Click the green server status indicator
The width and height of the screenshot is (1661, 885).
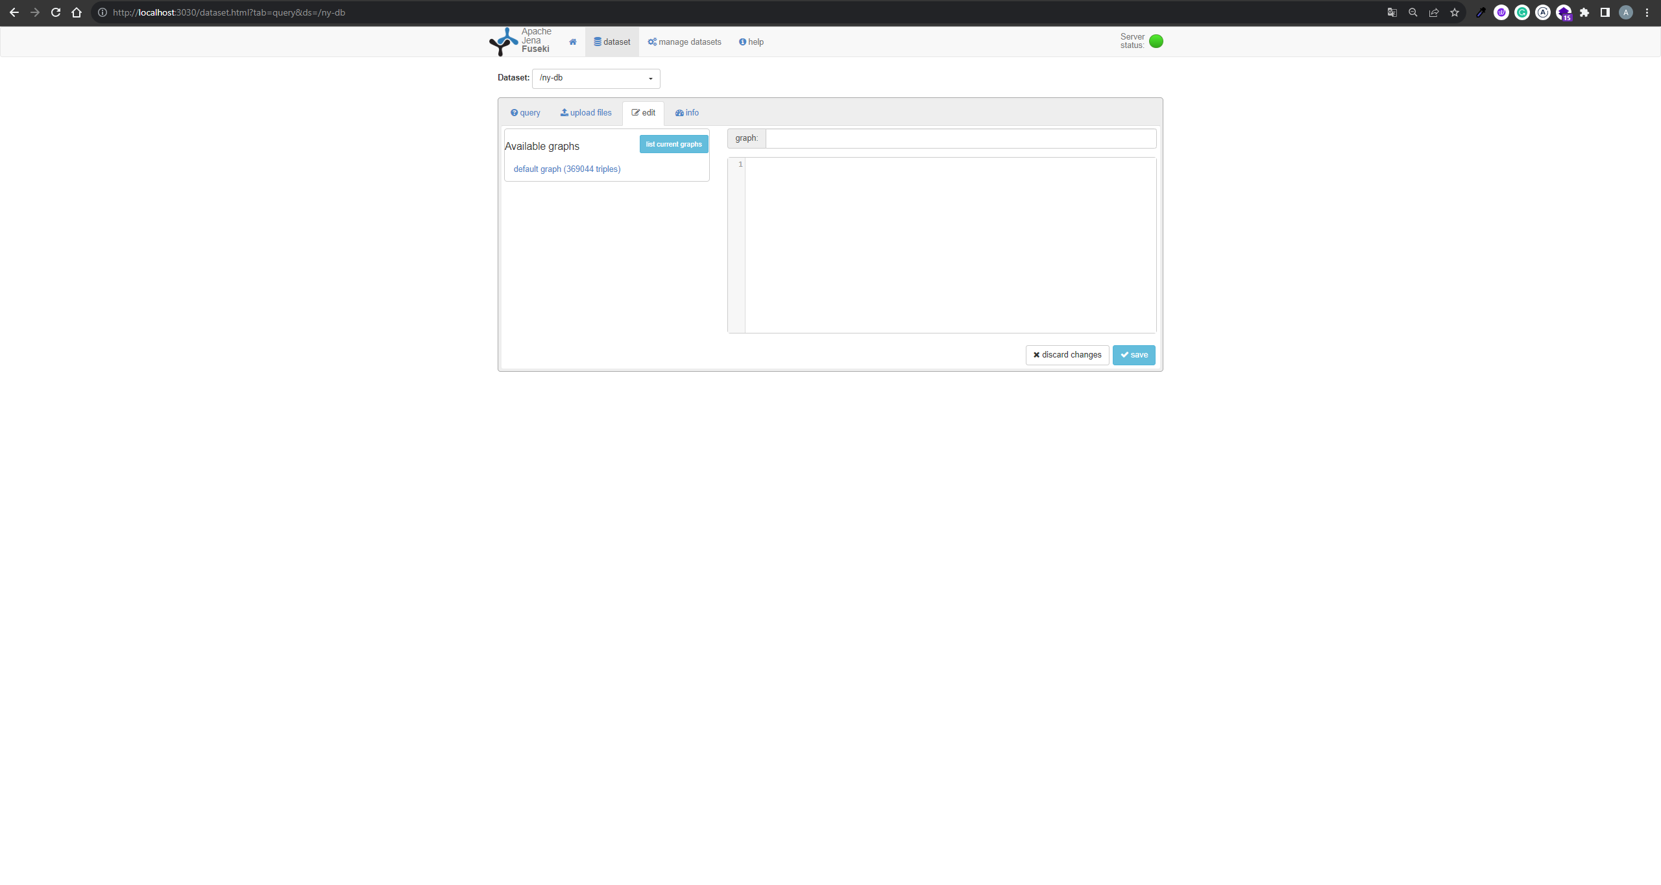click(x=1156, y=42)
